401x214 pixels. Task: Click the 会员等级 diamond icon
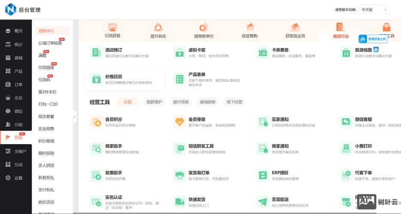180,122
